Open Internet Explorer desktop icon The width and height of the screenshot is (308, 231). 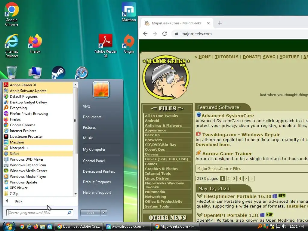(x=12, y=46)
